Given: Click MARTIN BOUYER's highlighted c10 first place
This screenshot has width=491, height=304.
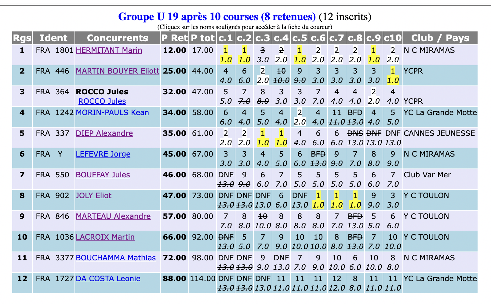Looking at the screenshot, I should pos(393,71).
